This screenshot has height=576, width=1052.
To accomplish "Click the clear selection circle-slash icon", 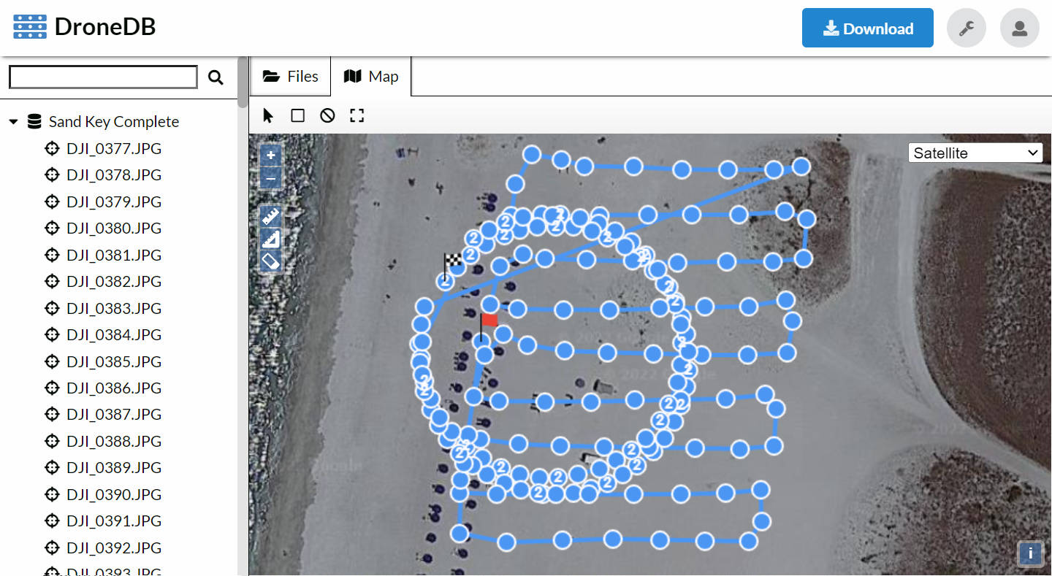I will pos(327,115).
